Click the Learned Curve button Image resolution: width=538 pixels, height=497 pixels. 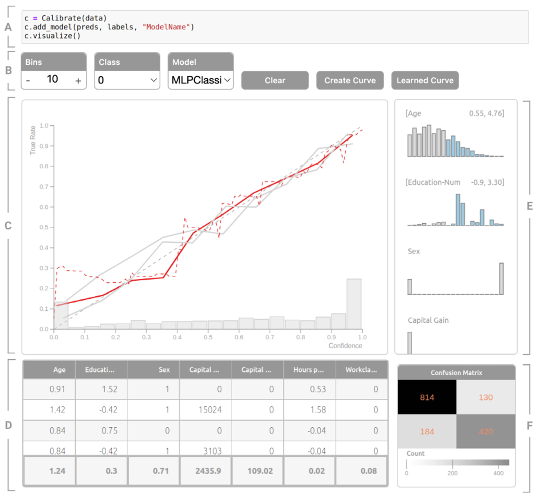click(424, 80)
